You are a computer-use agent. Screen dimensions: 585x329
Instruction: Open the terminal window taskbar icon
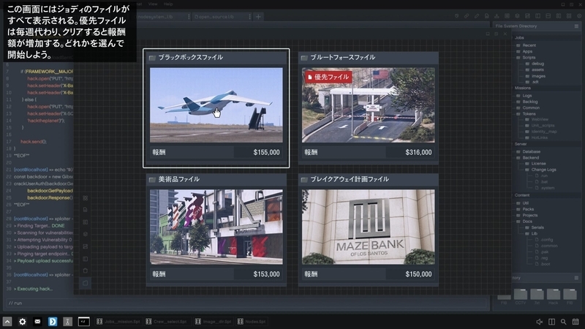83,322
